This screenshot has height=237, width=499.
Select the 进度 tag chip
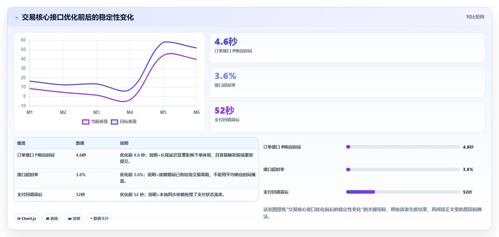pyautogui.click(x=74, y=218)
